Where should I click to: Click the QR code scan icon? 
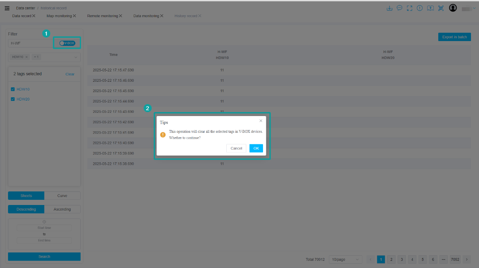tap(441, 8)
